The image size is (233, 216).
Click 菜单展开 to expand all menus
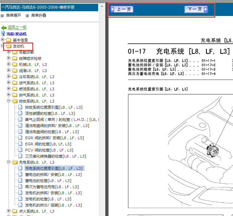(13, 15)
